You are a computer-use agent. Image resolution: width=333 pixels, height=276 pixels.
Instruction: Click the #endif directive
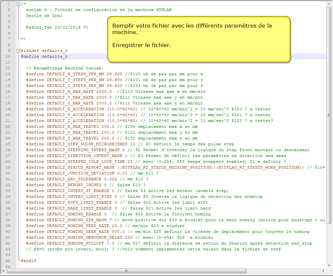(29, 261)
